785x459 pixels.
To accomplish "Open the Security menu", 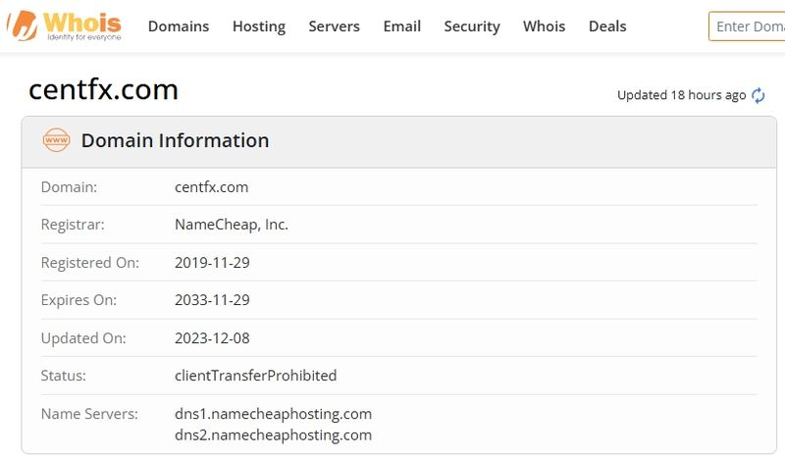I will [472, 26].
